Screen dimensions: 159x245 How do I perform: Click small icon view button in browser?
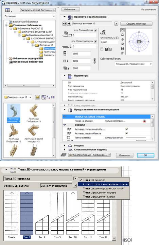coord(49,97)
